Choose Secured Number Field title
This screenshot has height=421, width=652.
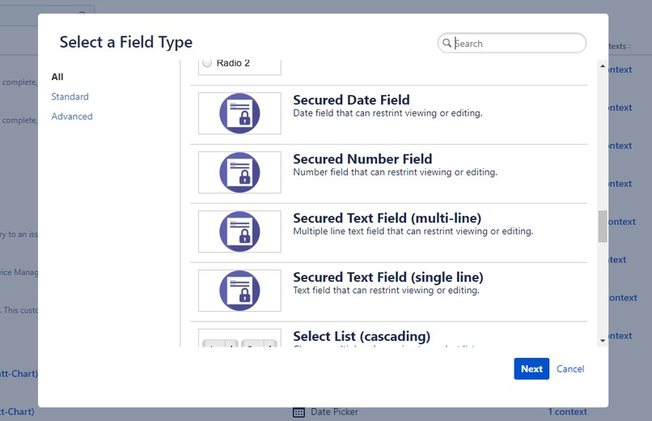pos(362,158)
